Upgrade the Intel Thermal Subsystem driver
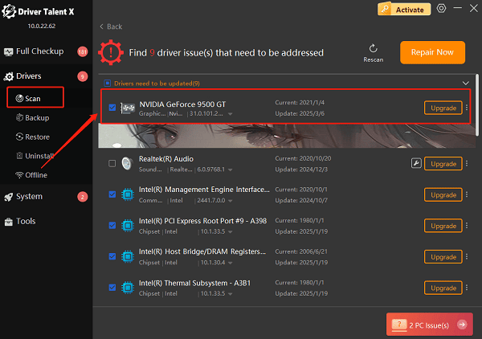The image size is (482, 339). pos(443,288)
